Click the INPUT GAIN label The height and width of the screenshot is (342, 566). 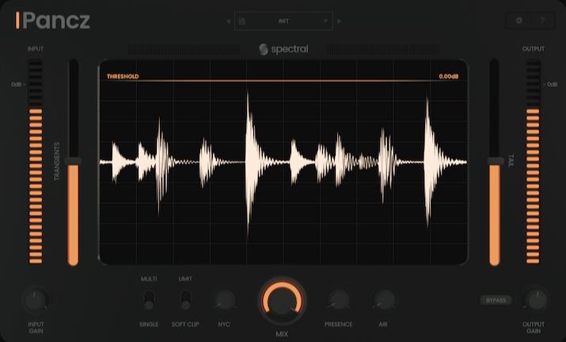[x=36, y=328]
